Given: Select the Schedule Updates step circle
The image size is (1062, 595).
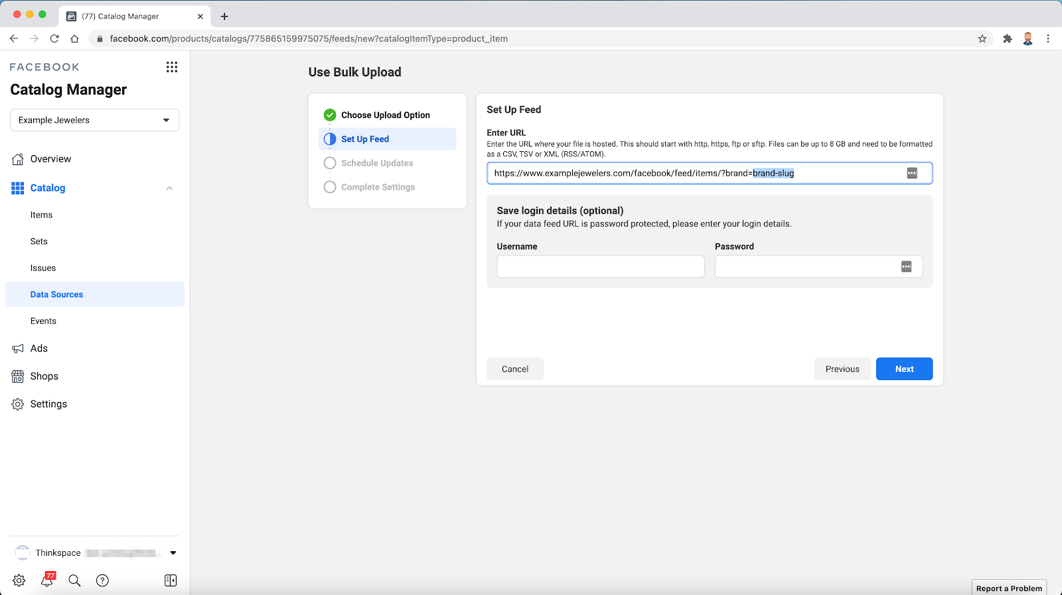Looking at the screenshot, I should pyautogui.click(x=330, y=163).
